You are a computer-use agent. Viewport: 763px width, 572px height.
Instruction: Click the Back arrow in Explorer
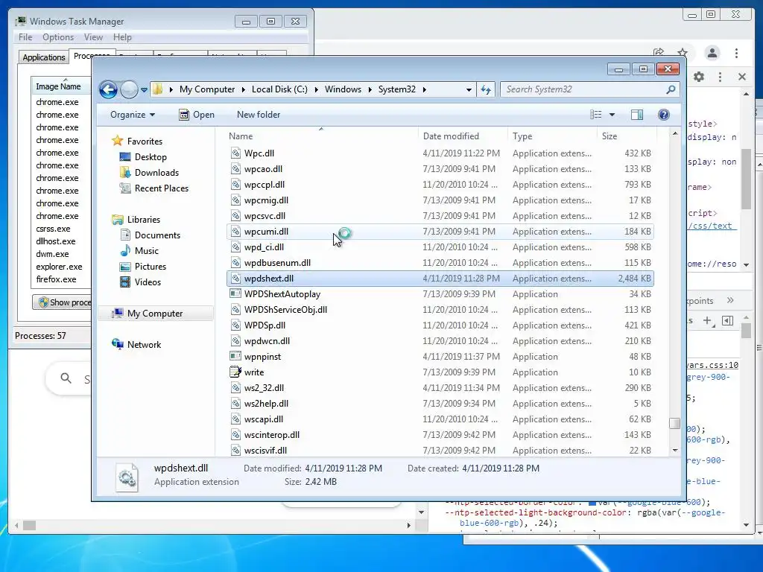[x=108, y=89]
